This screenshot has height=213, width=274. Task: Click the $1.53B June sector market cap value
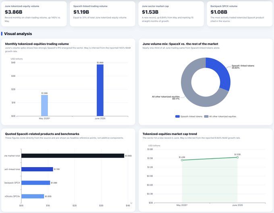point(150,12)
